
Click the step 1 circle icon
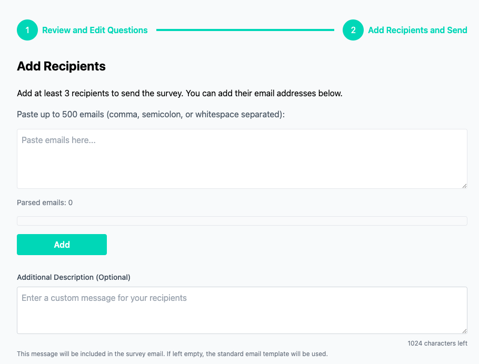27,31
